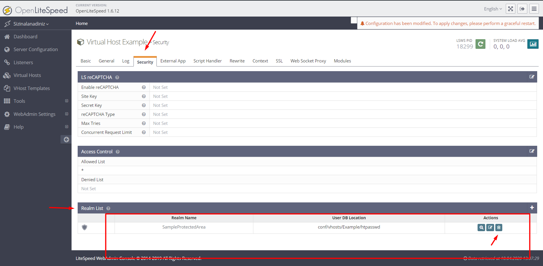
Task: Edit the SampleProtectedArea realm
Action: tap(490, 227)
